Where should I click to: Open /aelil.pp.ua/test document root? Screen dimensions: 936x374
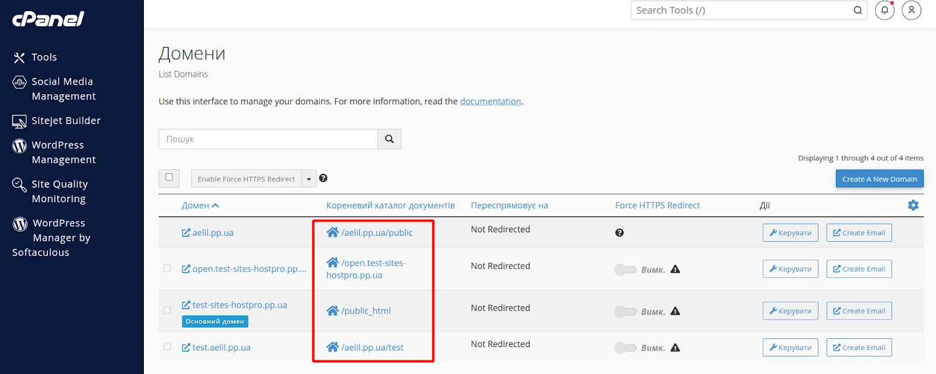(x=365, y=347)
